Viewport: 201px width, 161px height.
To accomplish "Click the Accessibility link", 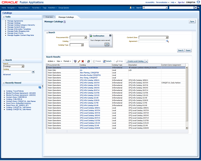I will pyautogui.click(x=150, y=2).
